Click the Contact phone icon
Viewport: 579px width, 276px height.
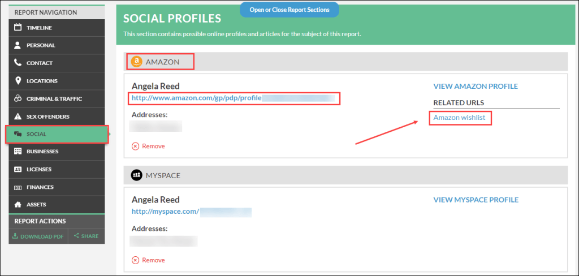click(18, 63)
